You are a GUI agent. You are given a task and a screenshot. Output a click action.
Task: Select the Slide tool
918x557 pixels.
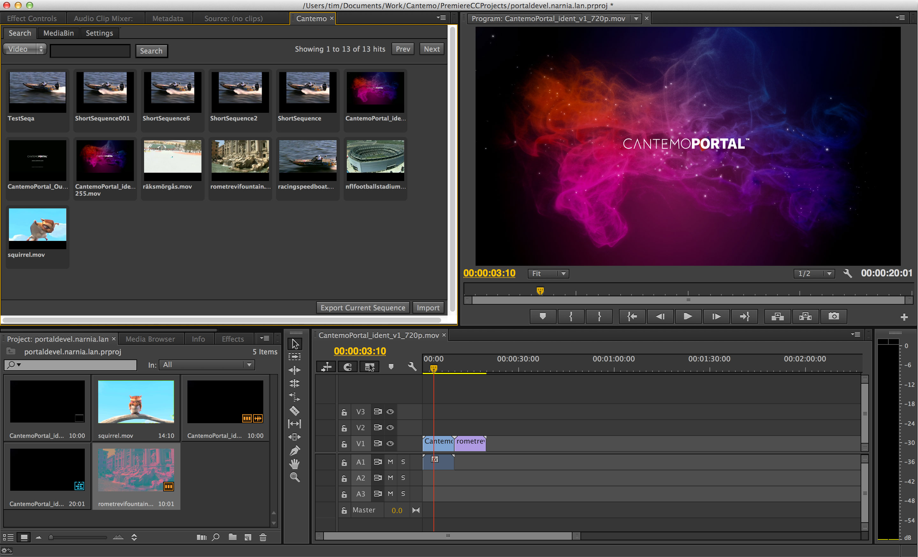(294, 437)
